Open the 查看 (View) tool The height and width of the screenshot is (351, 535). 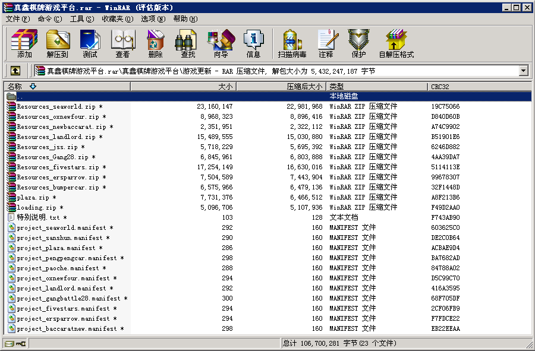(x=122, y=43)
